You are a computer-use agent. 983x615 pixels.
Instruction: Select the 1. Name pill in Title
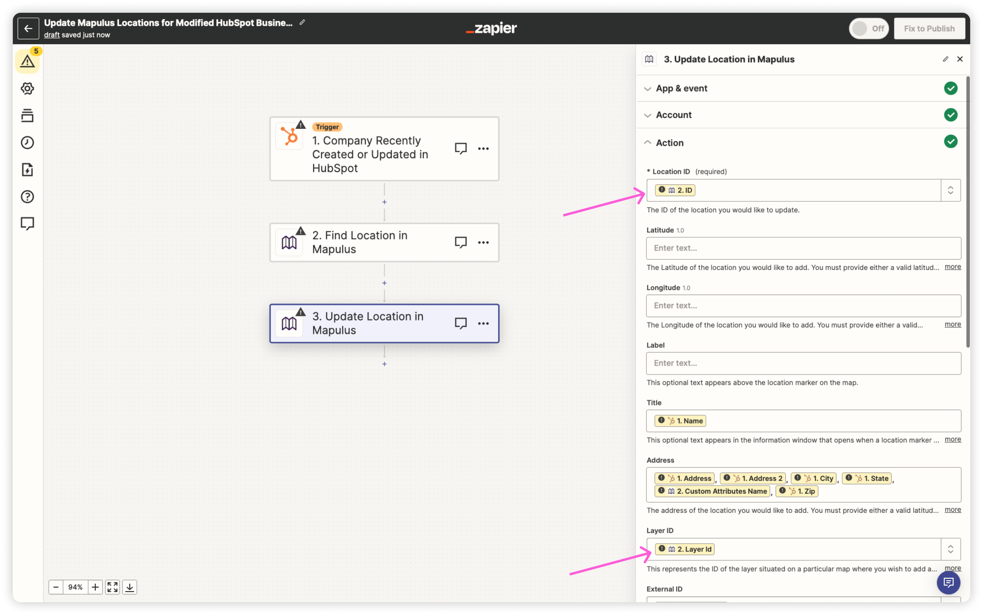(x=680, y=421)
